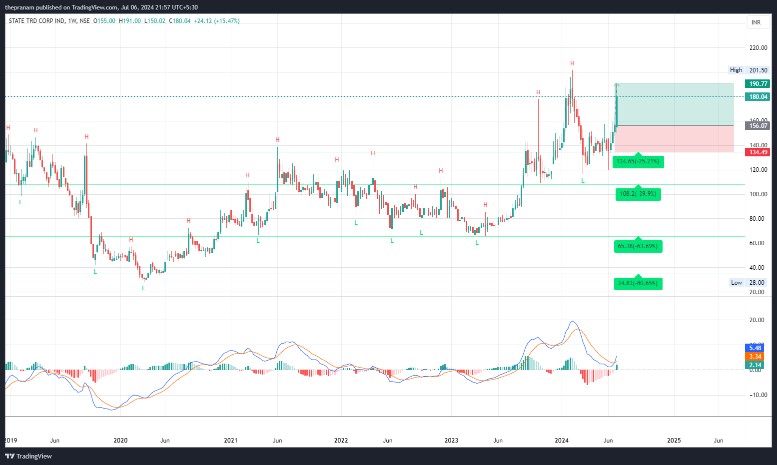Click the open value O155.00
Viewport: 777px width, 465px height.
coord(104,21)
